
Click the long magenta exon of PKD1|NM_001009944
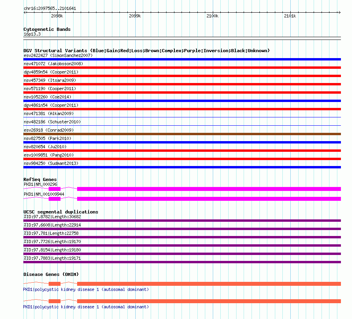click(x=209, y=199)
